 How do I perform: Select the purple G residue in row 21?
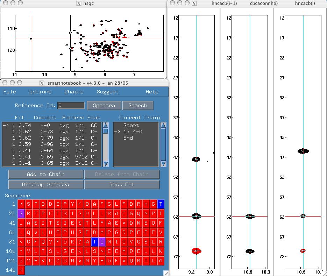[x=21, y=213]
